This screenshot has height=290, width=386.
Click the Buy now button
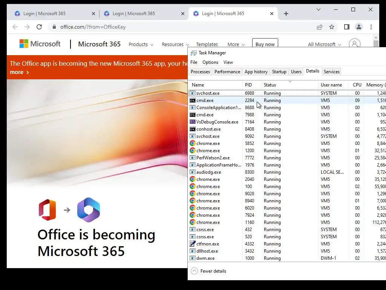265,44
